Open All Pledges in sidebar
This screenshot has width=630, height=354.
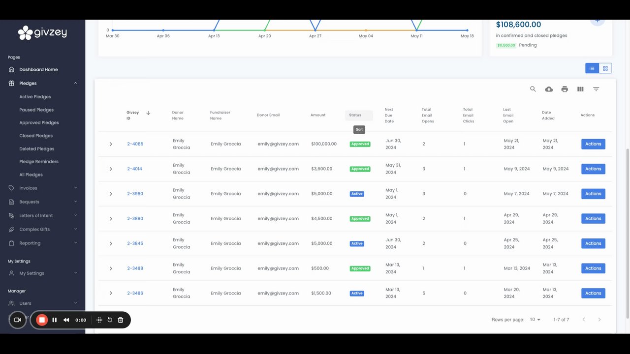[x=31, y=175]
